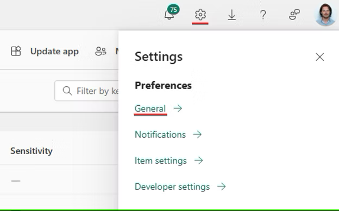Image resolution: width=339 pixels, height=211 pixels.
Task: Select the Preferences heading text
Action: (163, 85)
